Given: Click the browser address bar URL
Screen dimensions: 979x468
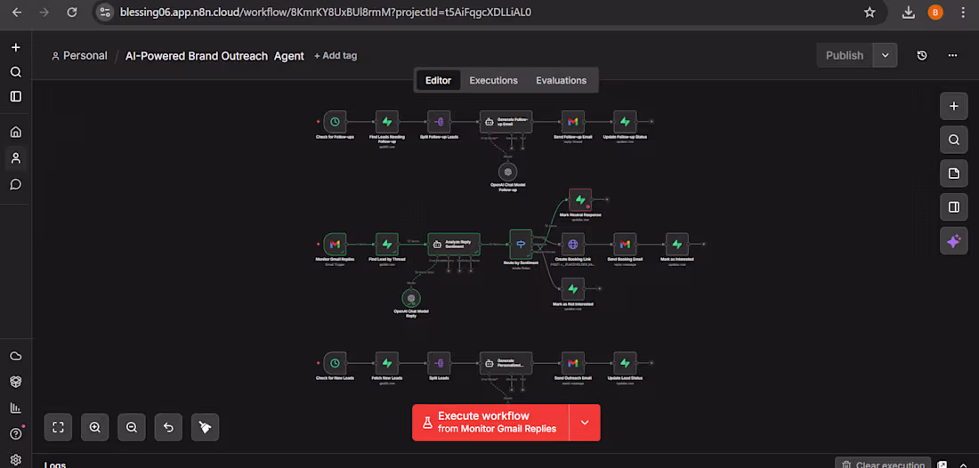Looking at the screenshot, I should 325,12.
